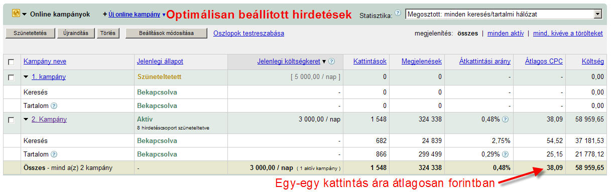616x192 pixels.
Task: Click help icon next to 0,48% in 2. Kampány row
Action: (505, 120)
